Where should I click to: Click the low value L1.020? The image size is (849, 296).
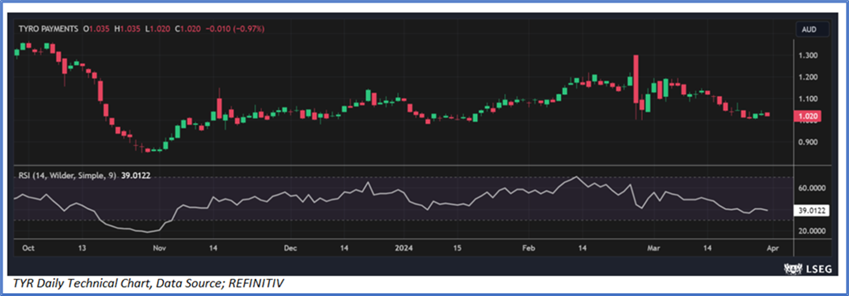[x=158, y=29]
